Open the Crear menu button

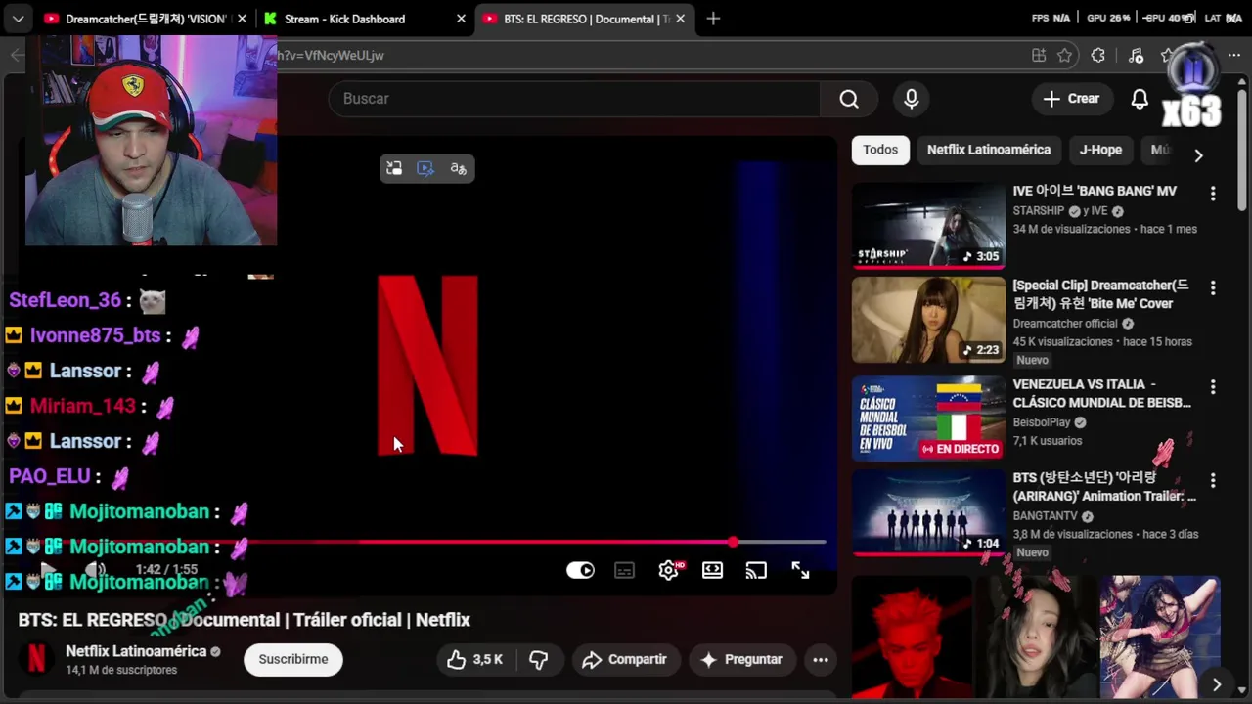point(1071,99)
